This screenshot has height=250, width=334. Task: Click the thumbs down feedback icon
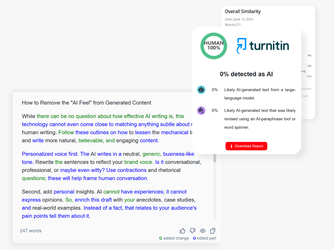click(192, 231)
